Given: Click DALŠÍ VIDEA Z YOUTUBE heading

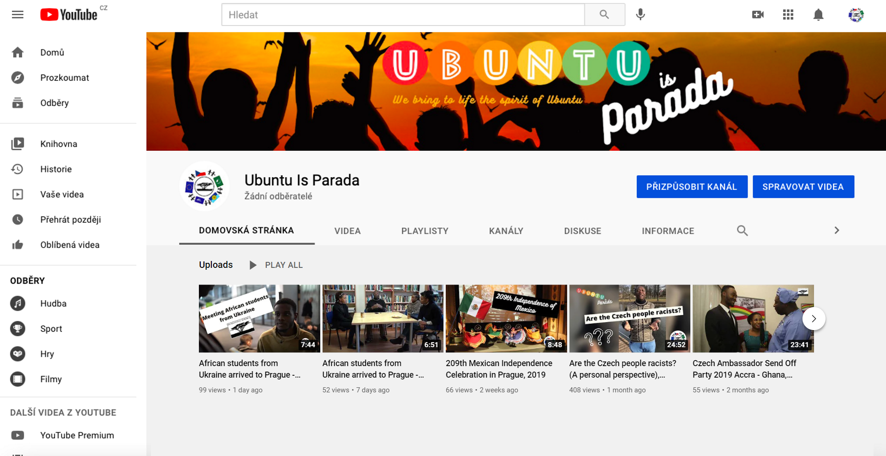Looking at the screenshot, I should click(63, 413).
